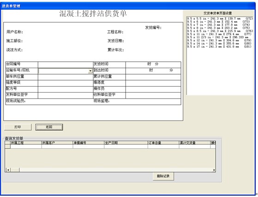Click the 收料单位签字 value field

tap(153, 95)
